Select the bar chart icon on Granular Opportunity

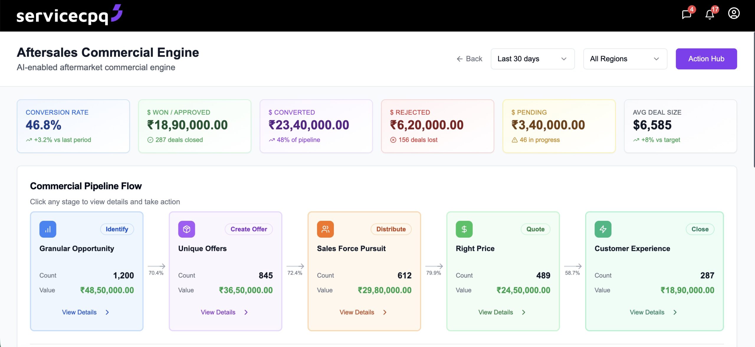47,229
